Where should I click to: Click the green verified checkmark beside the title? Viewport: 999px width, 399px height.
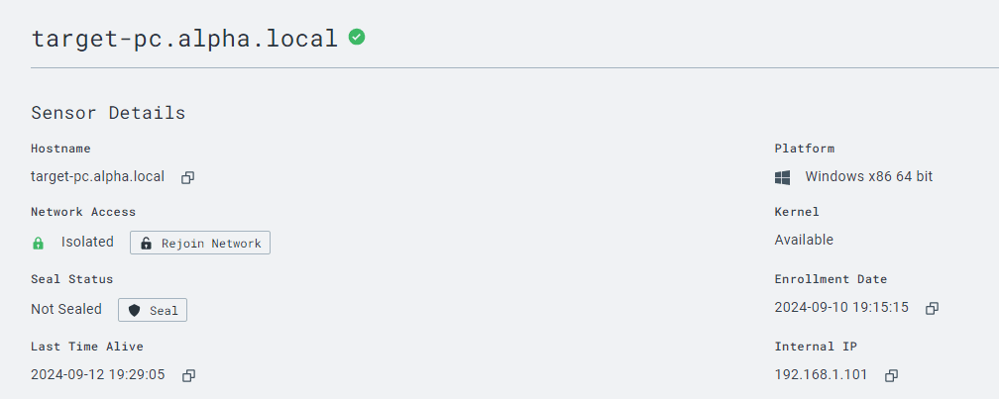coord(357,38)
